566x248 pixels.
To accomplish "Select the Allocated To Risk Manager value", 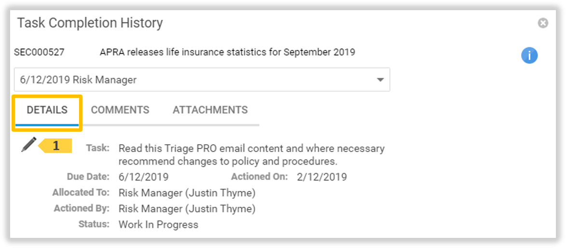I will click(x=187, y=193).
